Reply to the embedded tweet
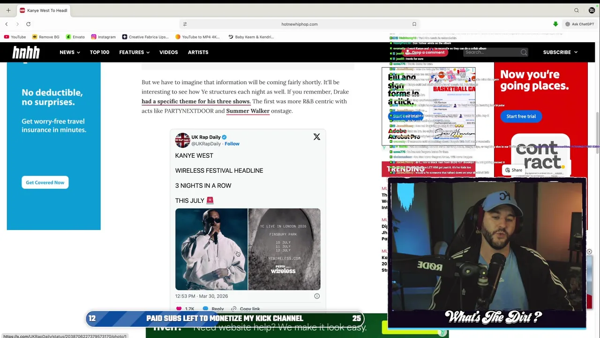600x338 pixels. [213, 309]
